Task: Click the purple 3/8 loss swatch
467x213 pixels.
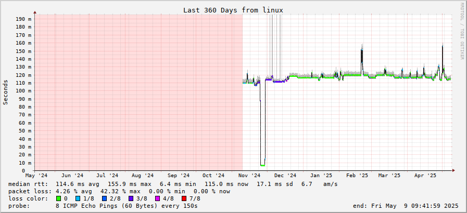Action: click(x=131, y=198)
